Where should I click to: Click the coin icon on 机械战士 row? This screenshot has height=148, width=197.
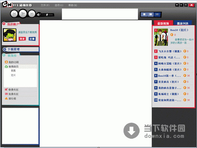coord(184,94)
